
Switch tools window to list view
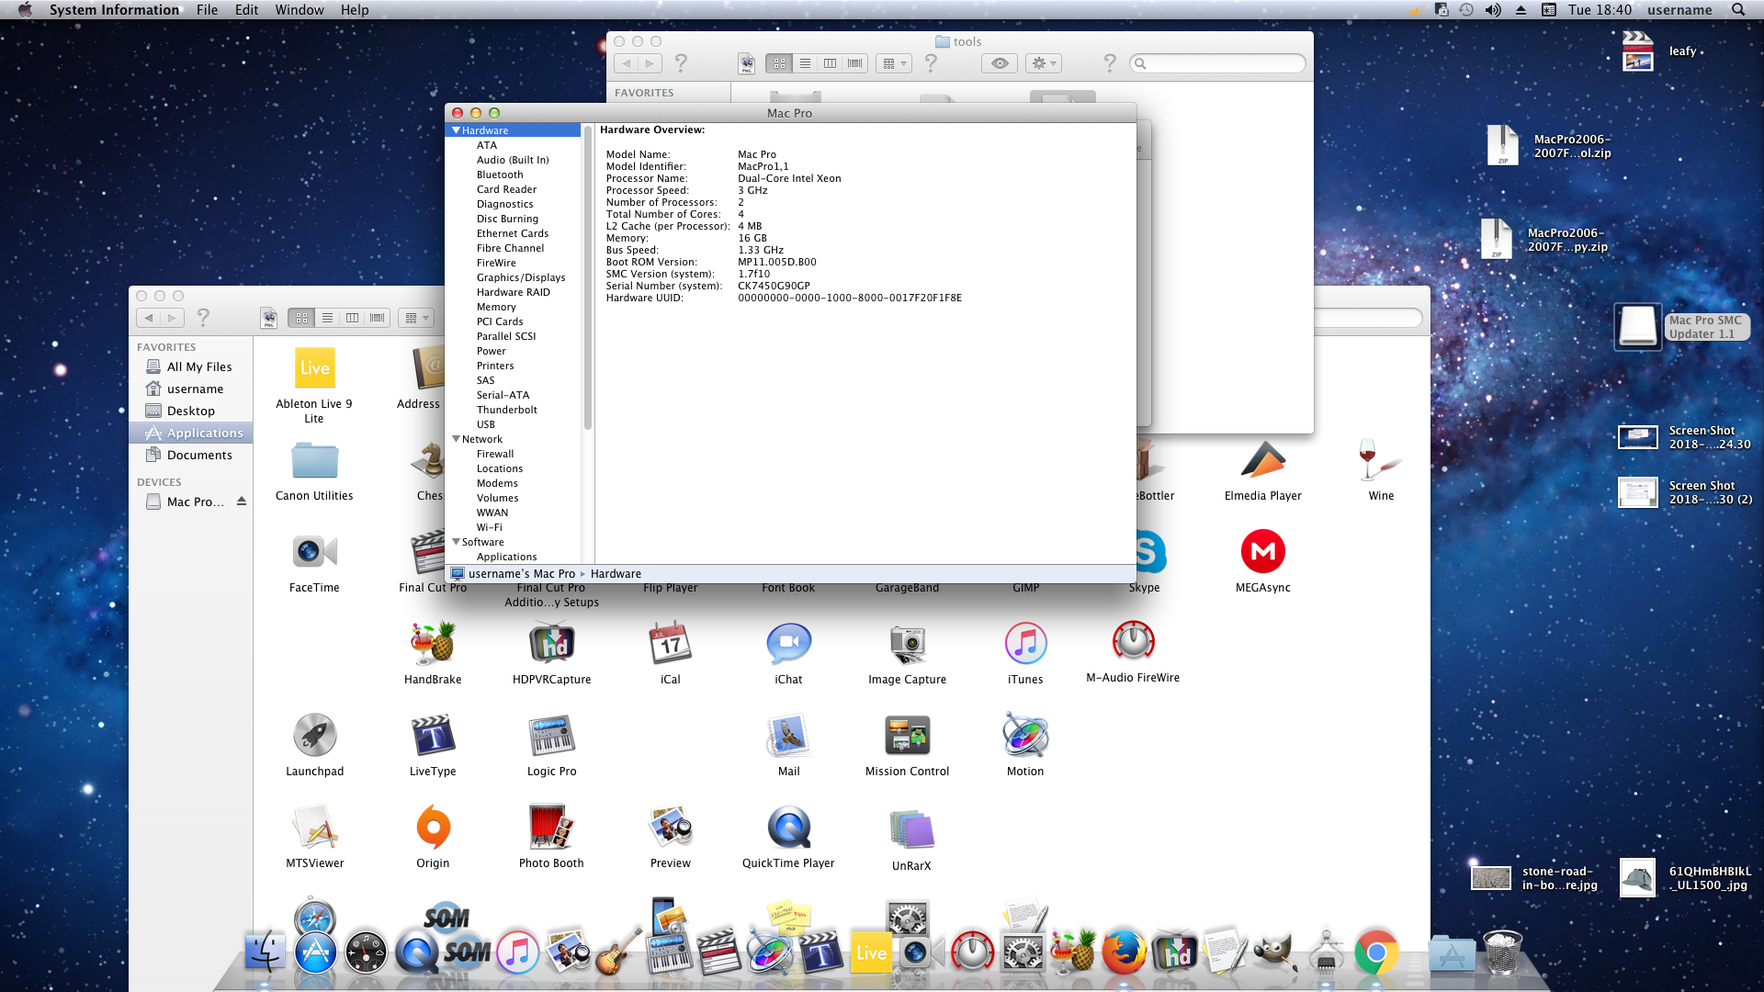tap(805, 63)
